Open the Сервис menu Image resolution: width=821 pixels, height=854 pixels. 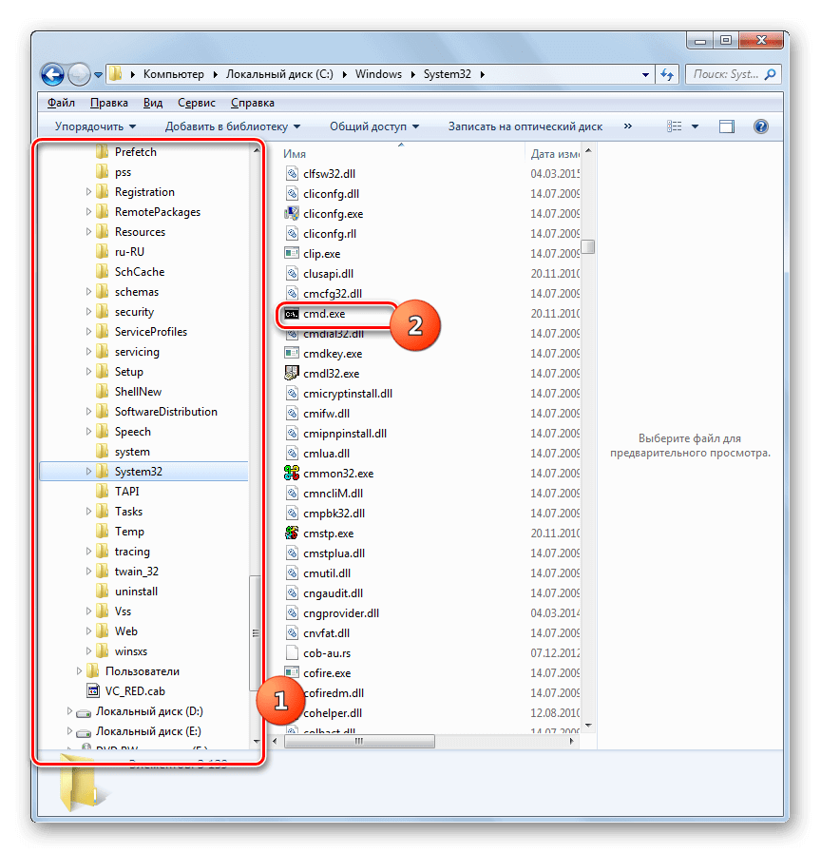[x=196, y=103]
